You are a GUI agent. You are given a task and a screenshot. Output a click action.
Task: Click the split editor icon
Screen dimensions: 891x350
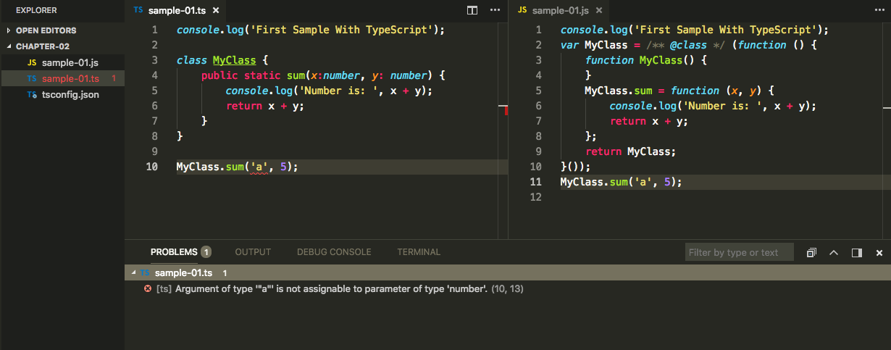pos(472,10)
